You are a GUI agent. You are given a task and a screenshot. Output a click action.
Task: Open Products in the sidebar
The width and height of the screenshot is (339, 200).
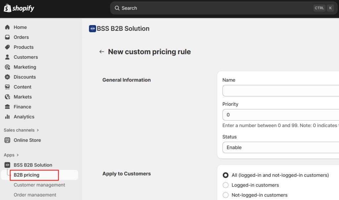point(24,47)
